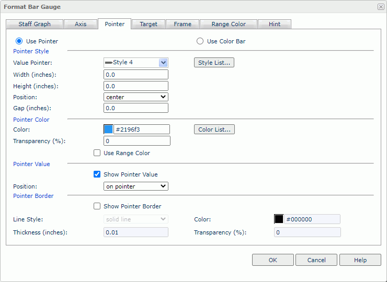Open the Value Pointer style dropdown arrow

tap(163, 63)
